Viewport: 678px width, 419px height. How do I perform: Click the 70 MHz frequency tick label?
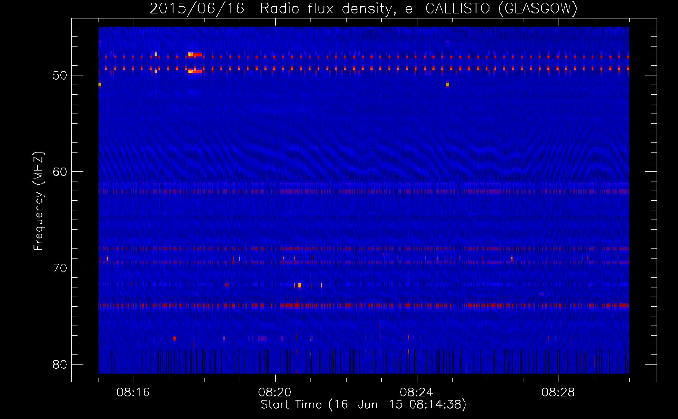point(60,268)
